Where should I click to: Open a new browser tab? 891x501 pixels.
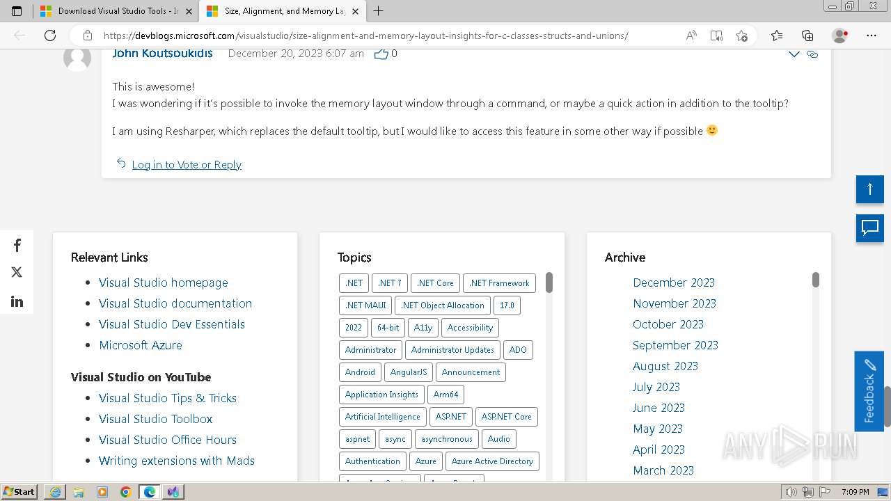click(378, 11)
